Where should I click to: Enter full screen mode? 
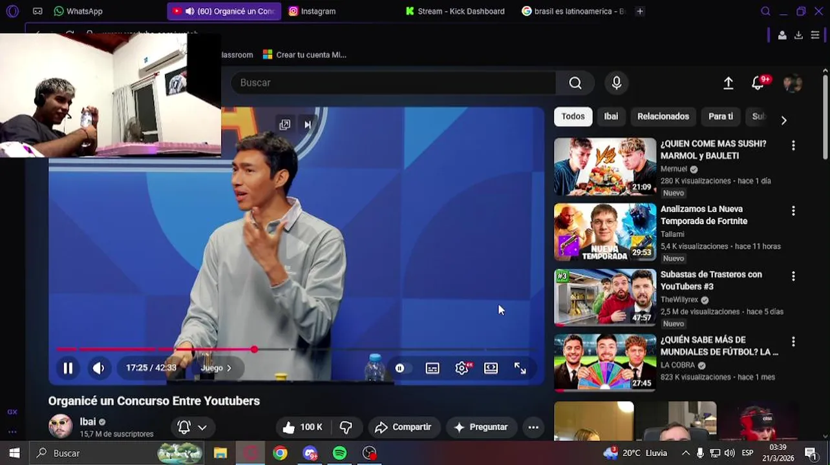pyautogui.click(x=520, y=368)
